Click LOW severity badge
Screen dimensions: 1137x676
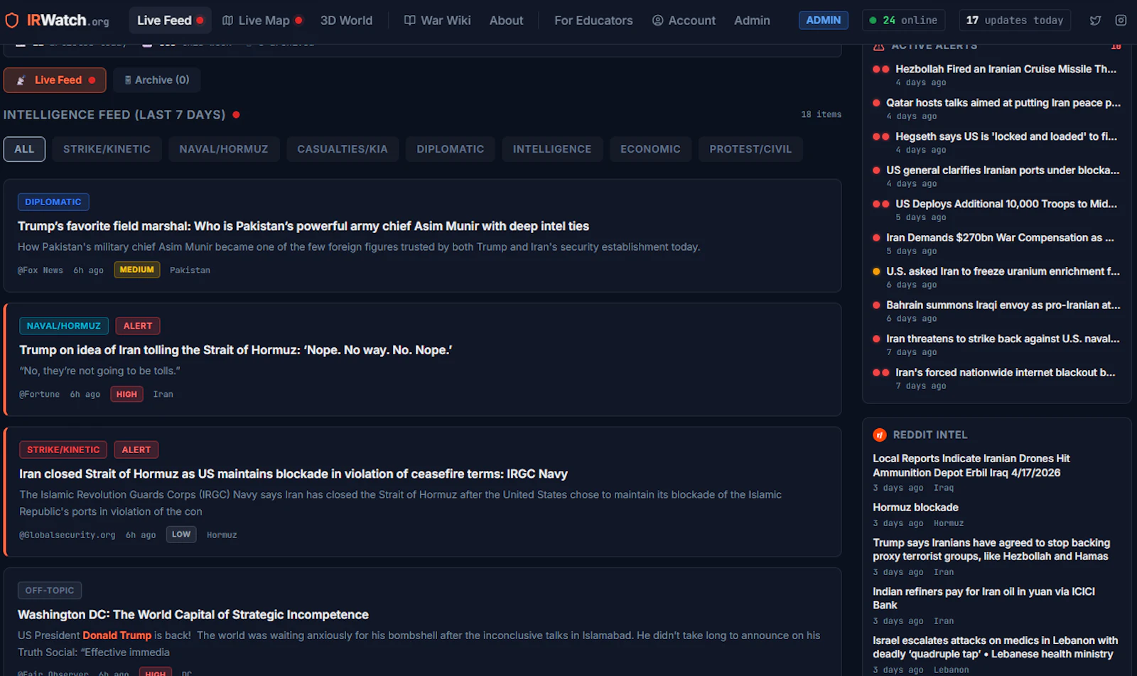(x=181, y=534)
